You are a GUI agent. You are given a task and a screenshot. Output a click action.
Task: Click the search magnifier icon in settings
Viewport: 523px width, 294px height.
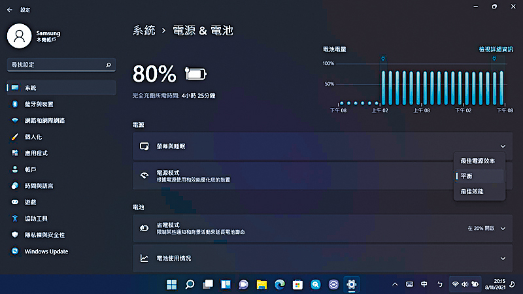click(108, 65)
